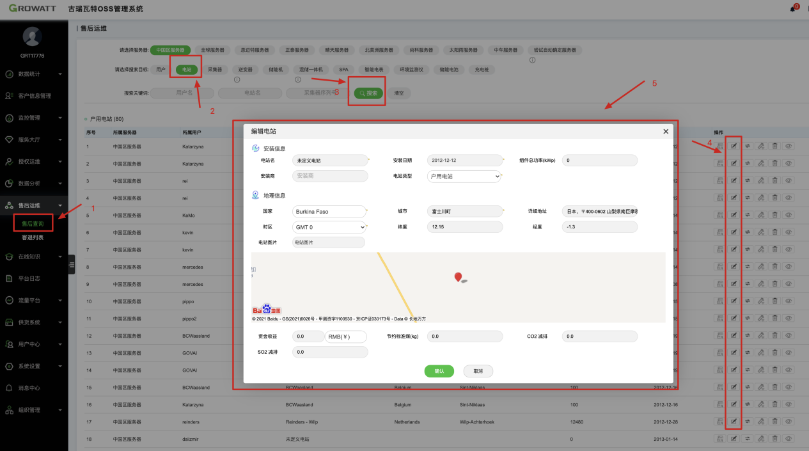
Task: Click the green 确认 button
Action: 439,371
